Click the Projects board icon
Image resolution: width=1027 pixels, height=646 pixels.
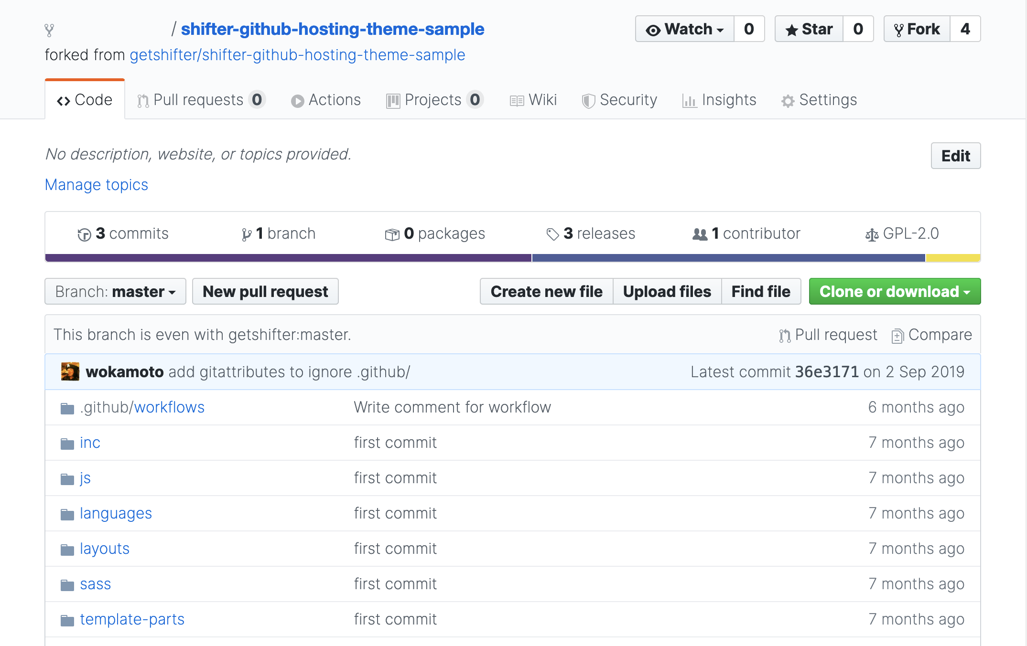pos(393,101)
